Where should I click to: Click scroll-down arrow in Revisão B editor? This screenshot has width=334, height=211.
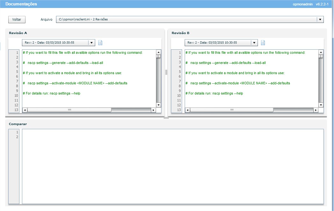(x=321, y=105)
